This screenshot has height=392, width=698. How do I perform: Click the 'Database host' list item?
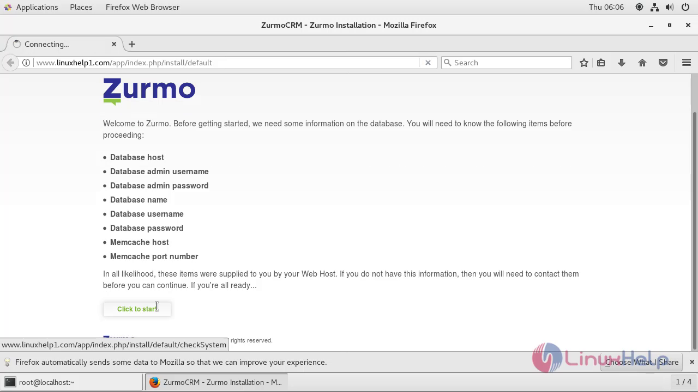coord(137,157)
